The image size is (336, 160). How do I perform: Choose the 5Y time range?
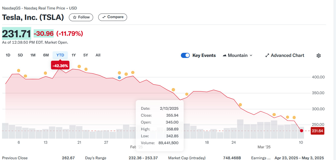(x=86, y=55)
